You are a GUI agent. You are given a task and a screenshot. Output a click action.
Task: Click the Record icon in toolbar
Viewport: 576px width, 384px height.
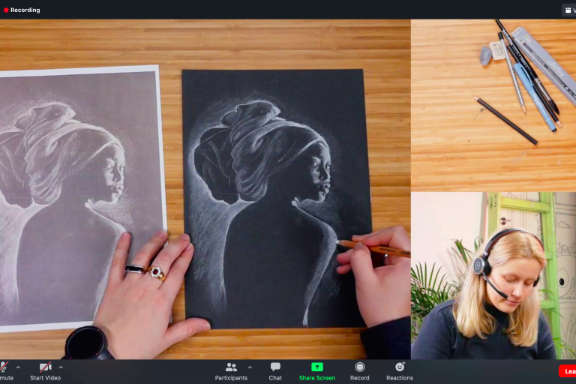click(360, 367)
